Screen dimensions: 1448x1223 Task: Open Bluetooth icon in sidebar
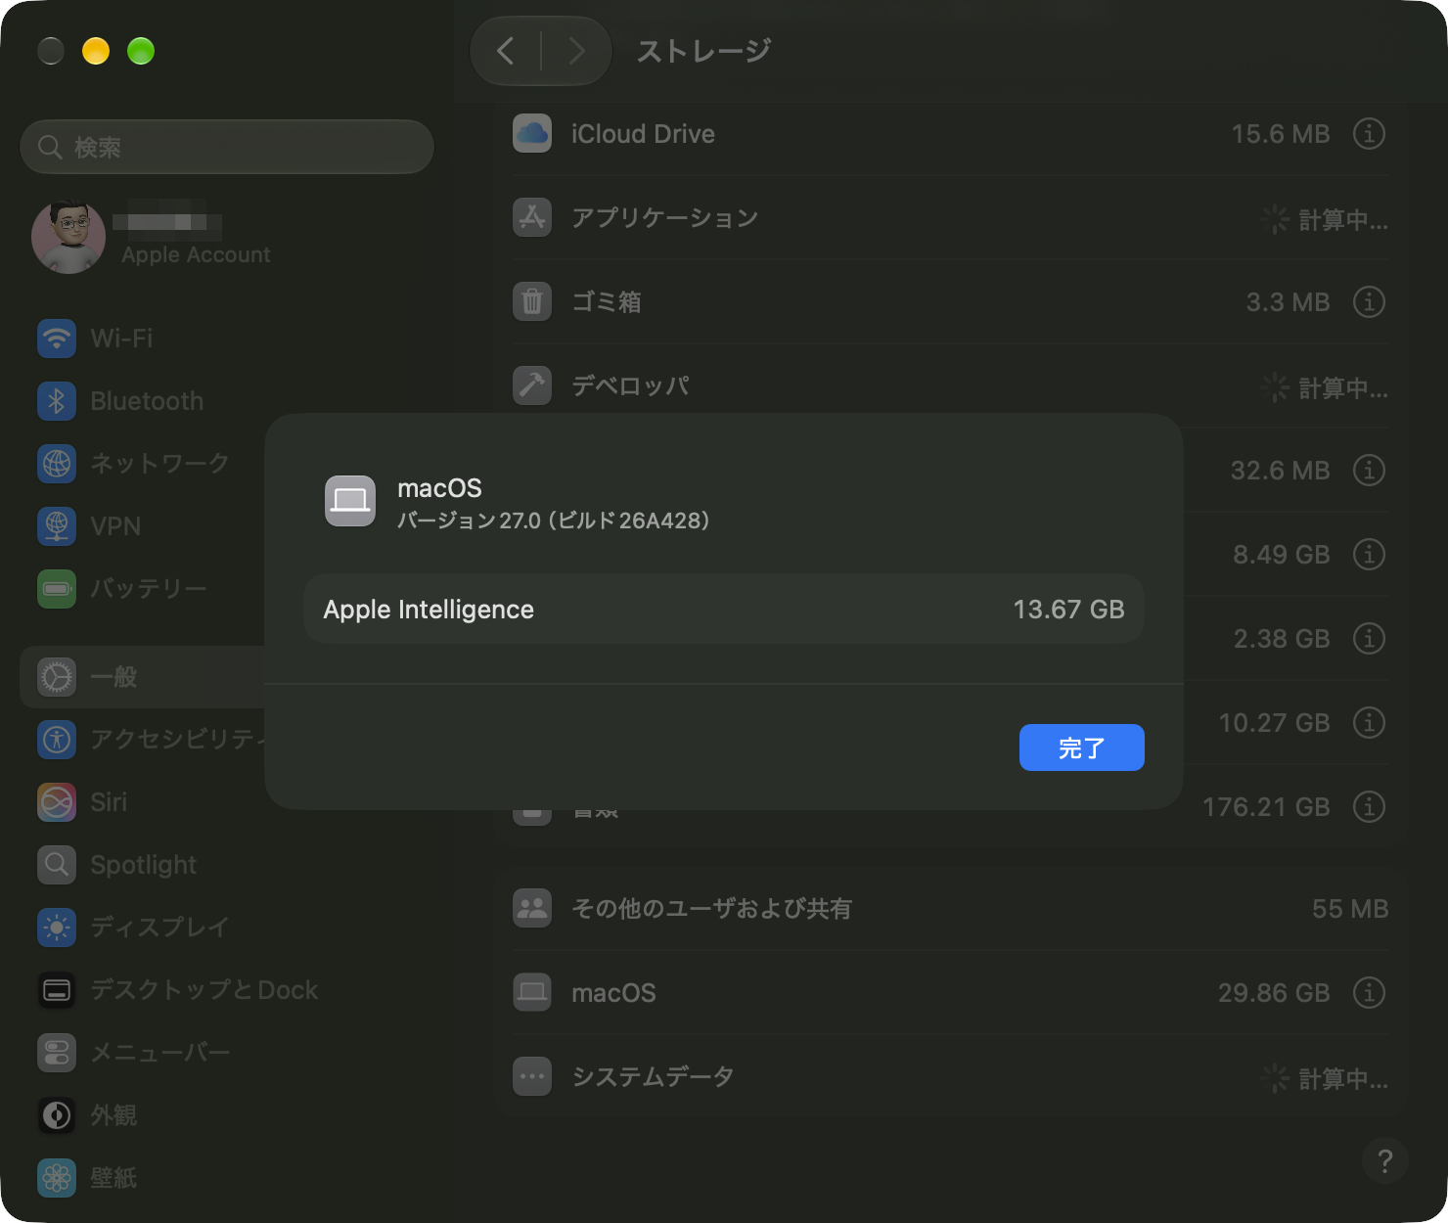pos(57,401)
